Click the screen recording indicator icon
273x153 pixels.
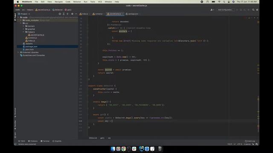click(x=202, y=2)
